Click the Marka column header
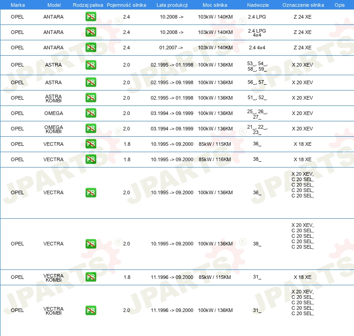The height and width of the screenshot is (336, 354). [x=18, y=5]
